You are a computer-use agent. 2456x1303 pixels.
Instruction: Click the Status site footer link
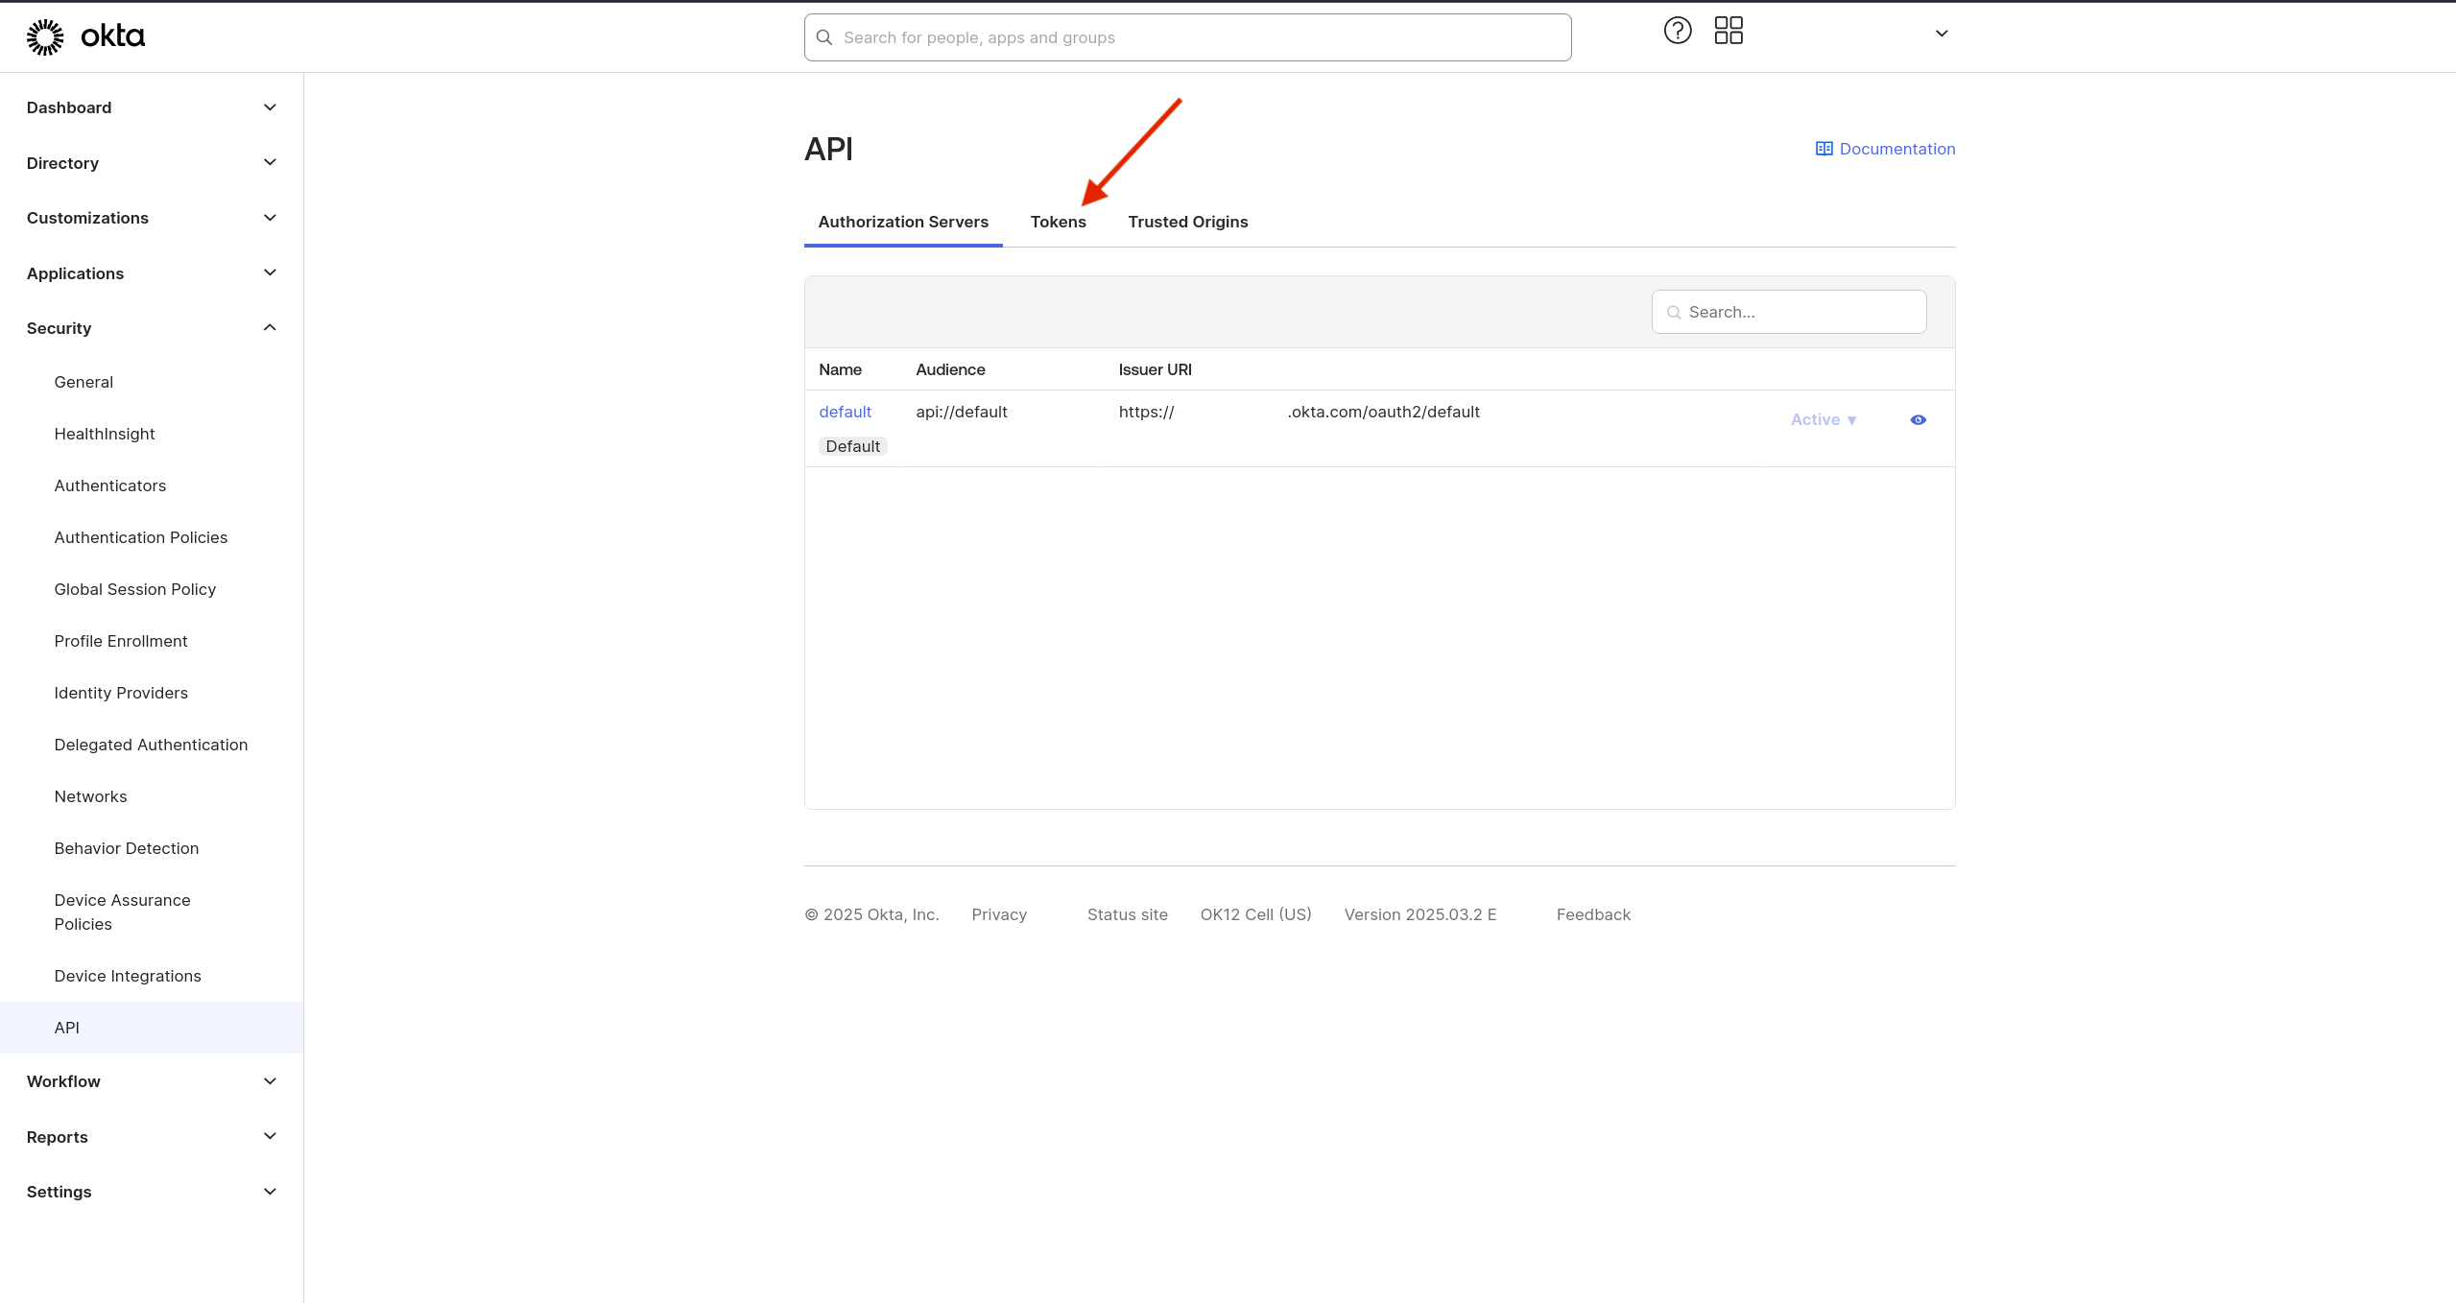pos(1127,914)
